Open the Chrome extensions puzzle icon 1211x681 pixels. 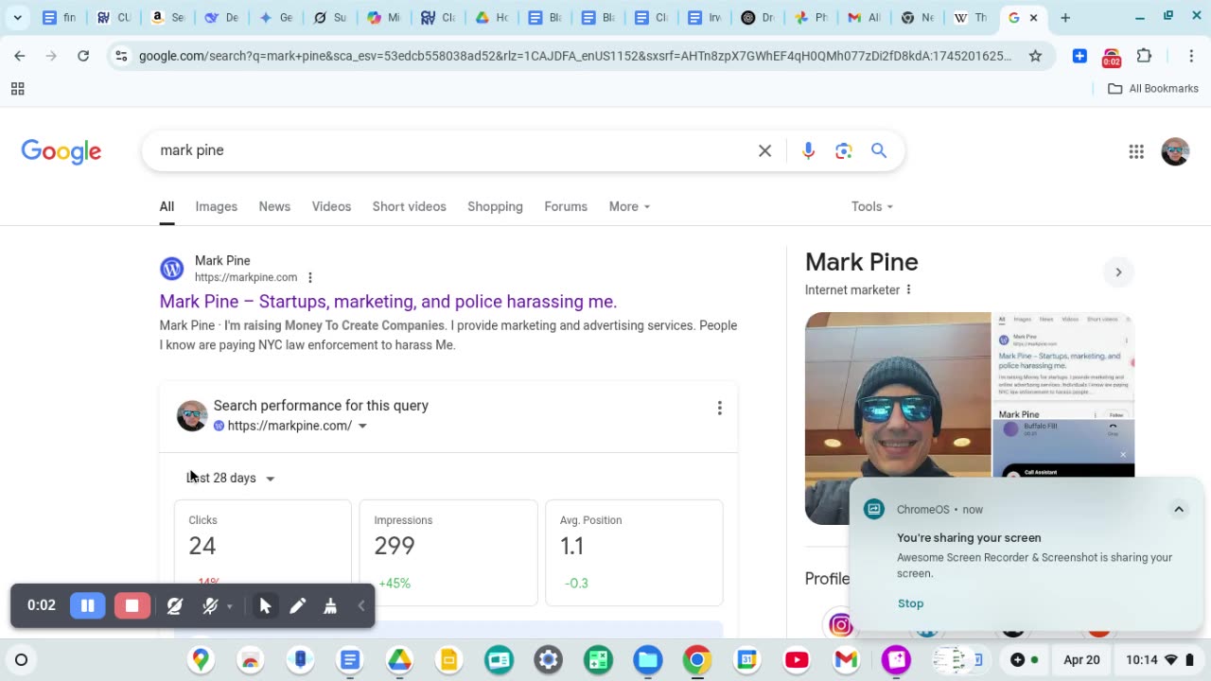pyautogui.click(x=1144, y=56)
